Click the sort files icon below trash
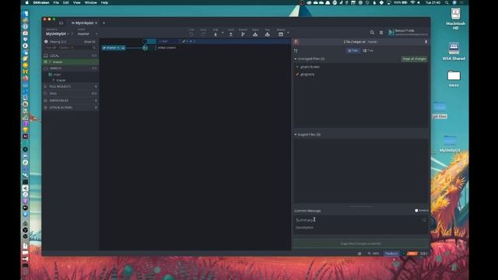 click(x=296, y=51)
